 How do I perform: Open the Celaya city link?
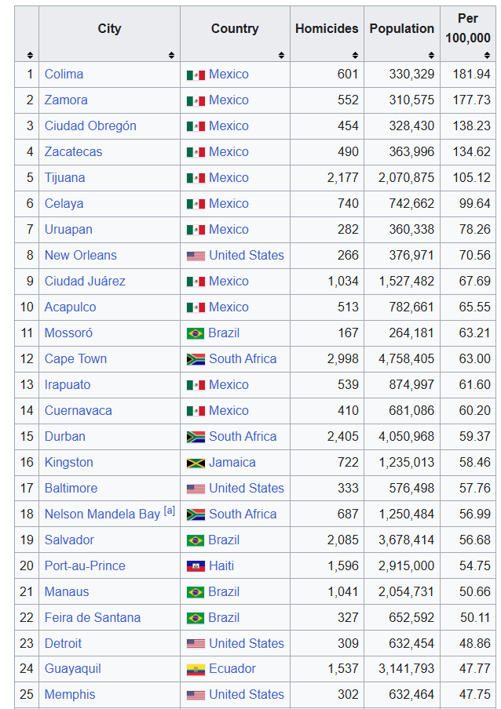coord(64,203)
